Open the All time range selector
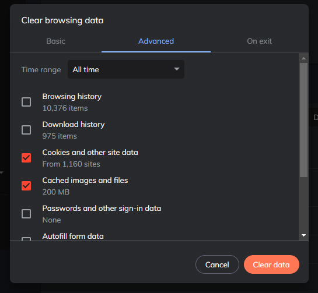The image size is (318, 293). (x=126, y=69)
